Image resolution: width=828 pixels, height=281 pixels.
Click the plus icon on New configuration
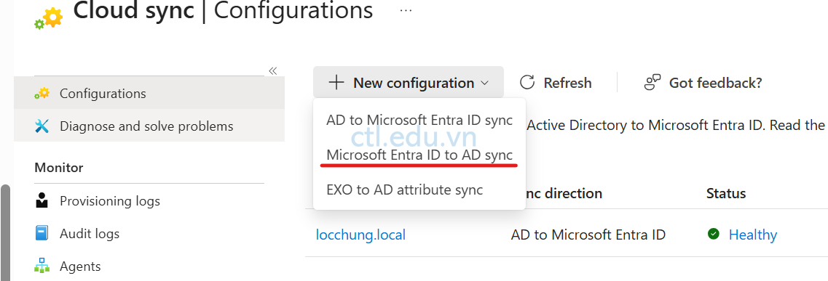(336, 83)
